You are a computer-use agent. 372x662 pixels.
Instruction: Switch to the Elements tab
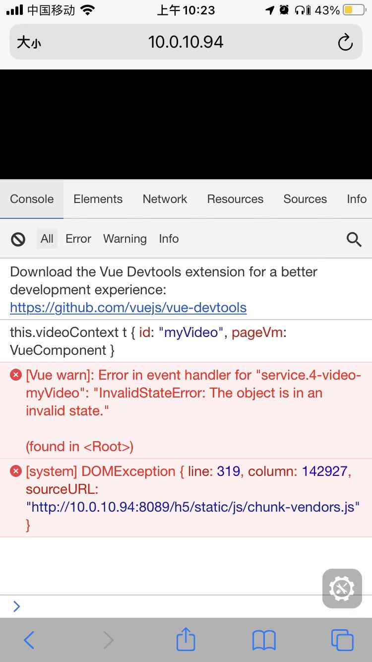(98, 199)
